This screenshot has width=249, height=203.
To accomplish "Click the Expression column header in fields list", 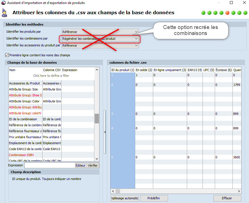I will click(x=78, y=70).
